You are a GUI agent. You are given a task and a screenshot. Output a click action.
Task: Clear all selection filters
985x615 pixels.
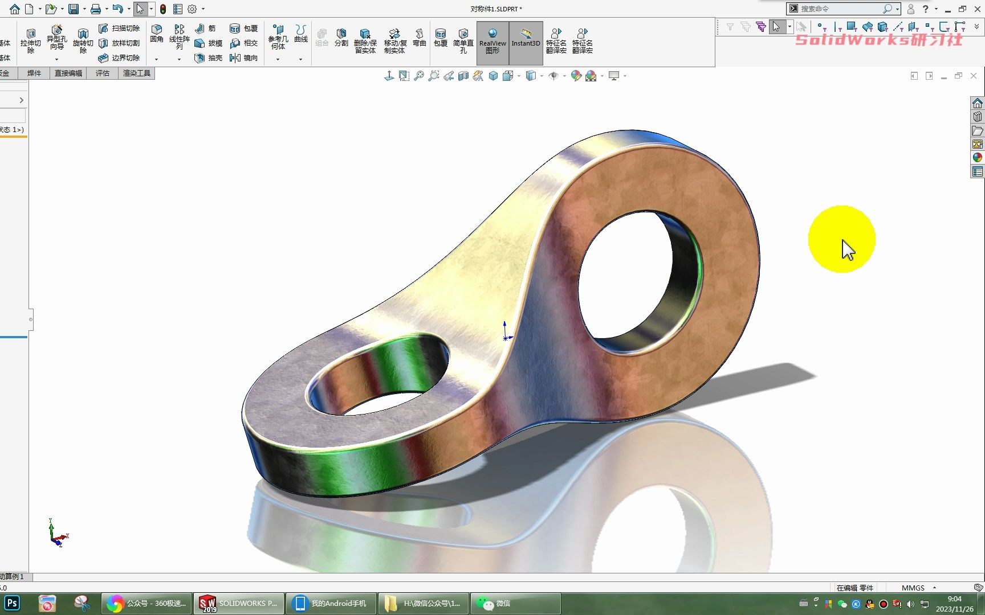coord(746,27)
